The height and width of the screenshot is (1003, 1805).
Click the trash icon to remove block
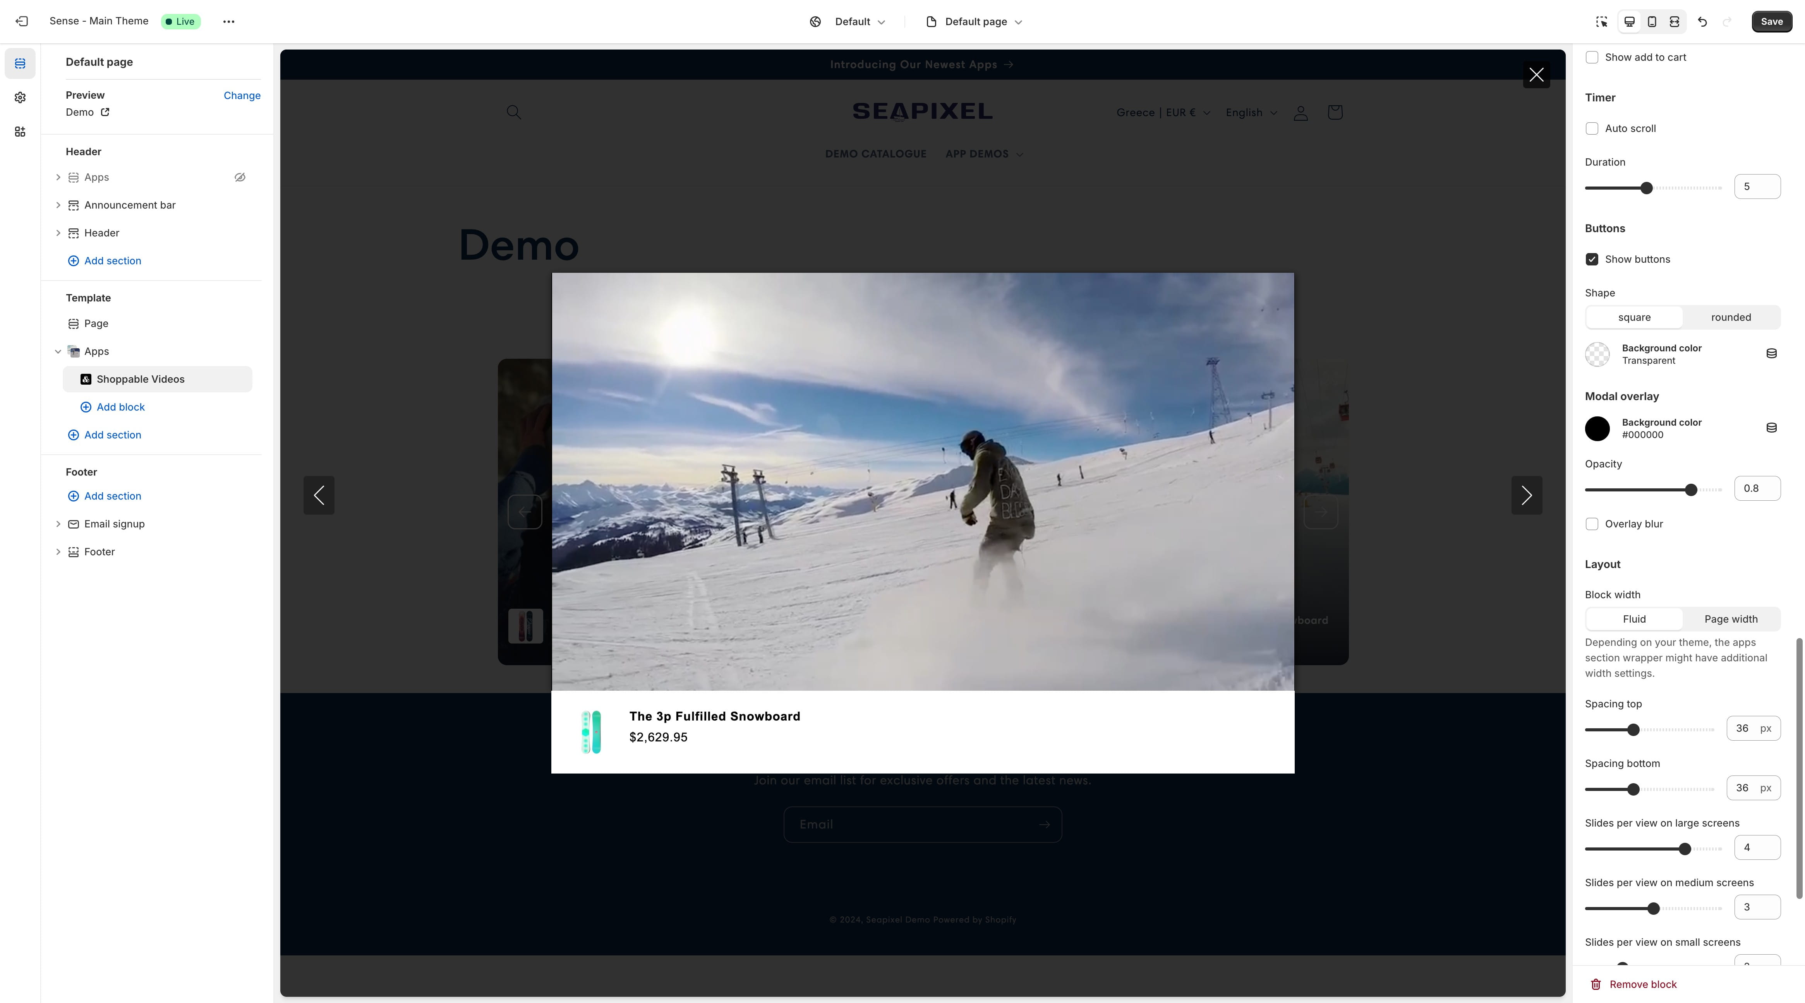[x=1596, y=984]
